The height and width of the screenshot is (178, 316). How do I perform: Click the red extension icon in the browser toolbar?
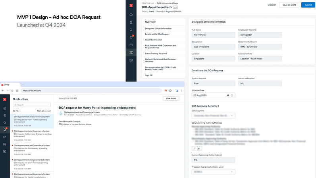(166, 91)
